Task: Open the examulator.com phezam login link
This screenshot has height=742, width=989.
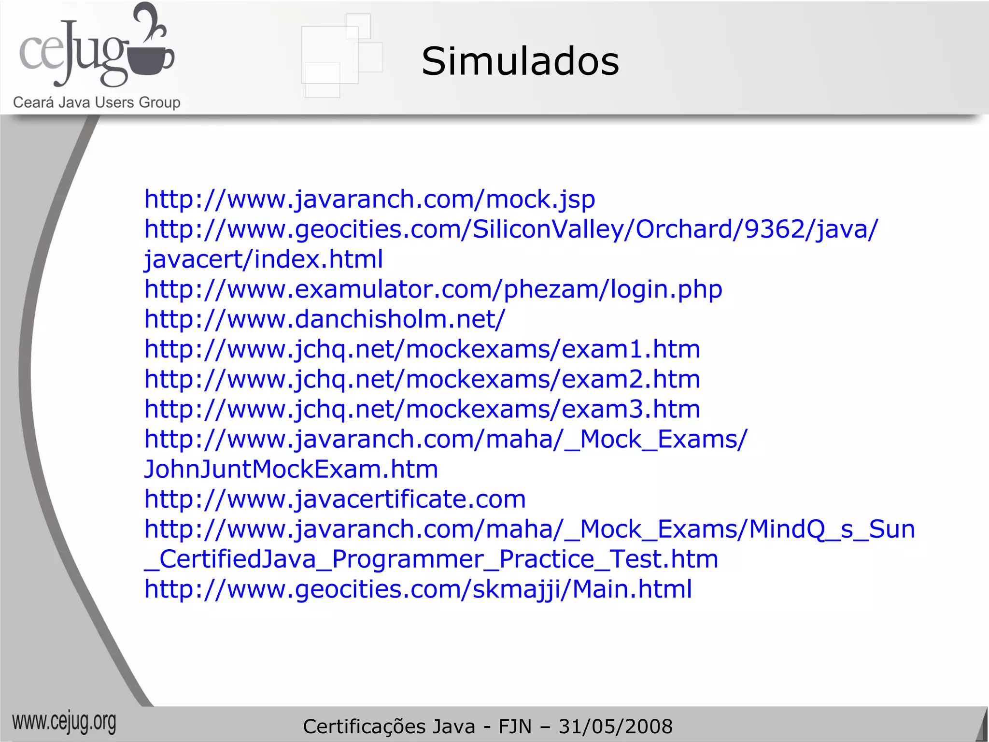Action: [433, 289]
